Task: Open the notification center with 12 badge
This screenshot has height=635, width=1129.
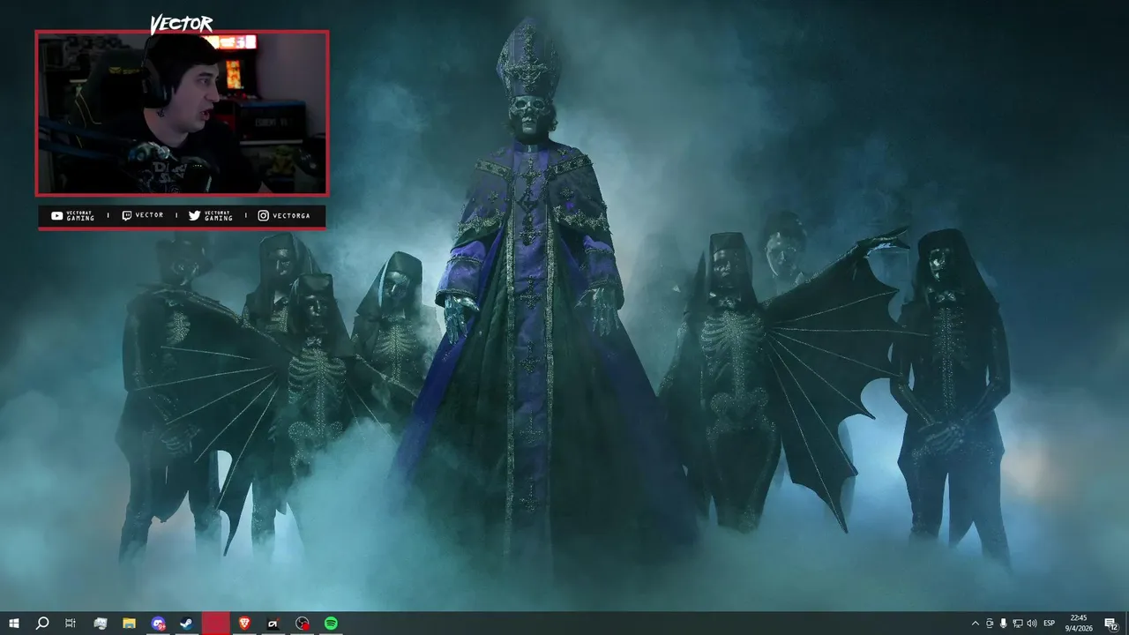Action: tap(1111, 624)
